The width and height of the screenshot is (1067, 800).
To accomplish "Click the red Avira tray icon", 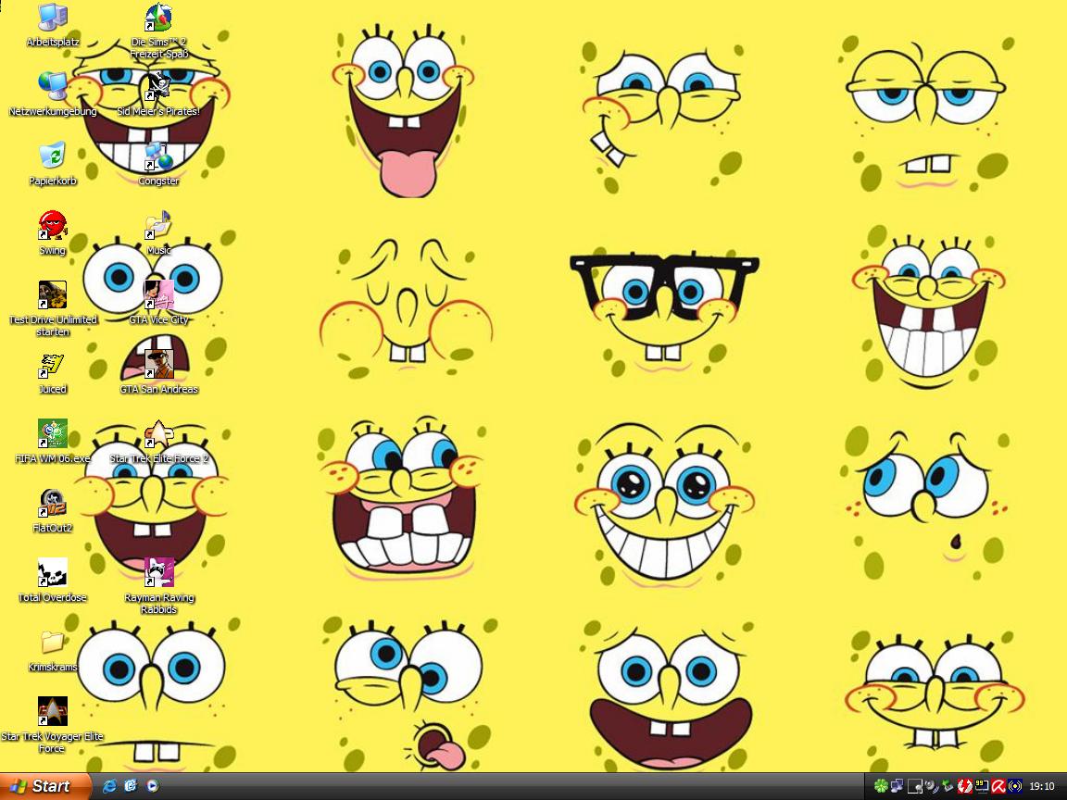I will click(998, 786).
